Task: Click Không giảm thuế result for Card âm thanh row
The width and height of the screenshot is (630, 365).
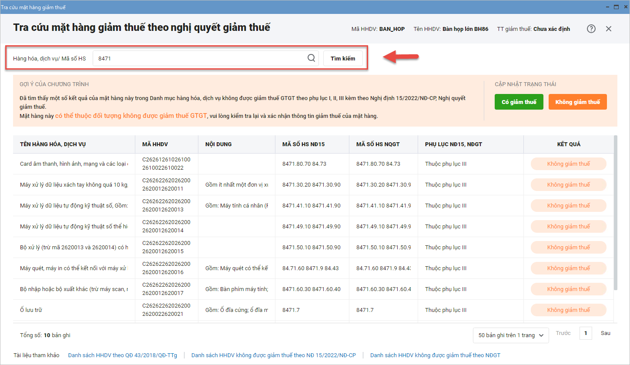Action: [x=568, y=164]
